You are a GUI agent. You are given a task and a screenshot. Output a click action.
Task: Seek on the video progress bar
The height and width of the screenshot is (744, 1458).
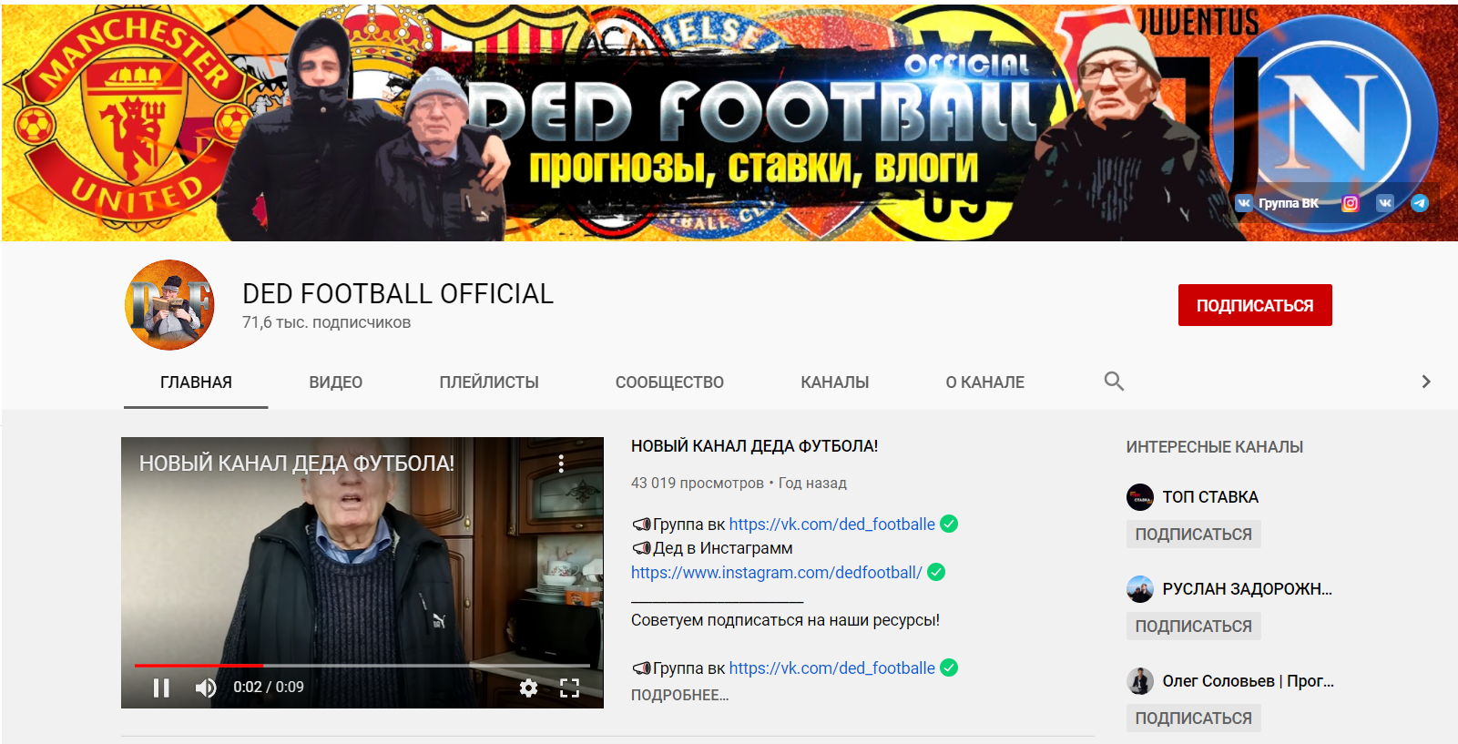coord(362,666)
